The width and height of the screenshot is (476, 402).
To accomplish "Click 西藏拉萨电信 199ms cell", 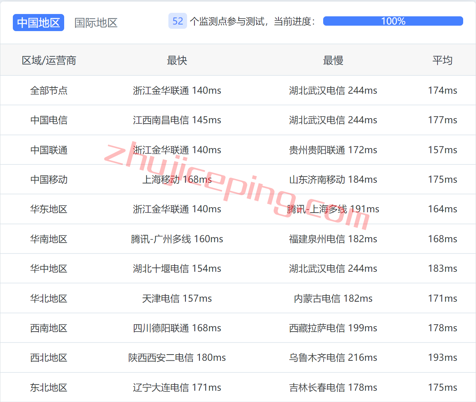I will tap(333, 328).
